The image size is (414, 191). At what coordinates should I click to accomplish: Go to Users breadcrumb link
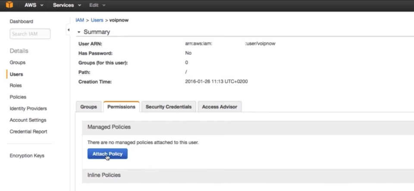tap(97, 20)
